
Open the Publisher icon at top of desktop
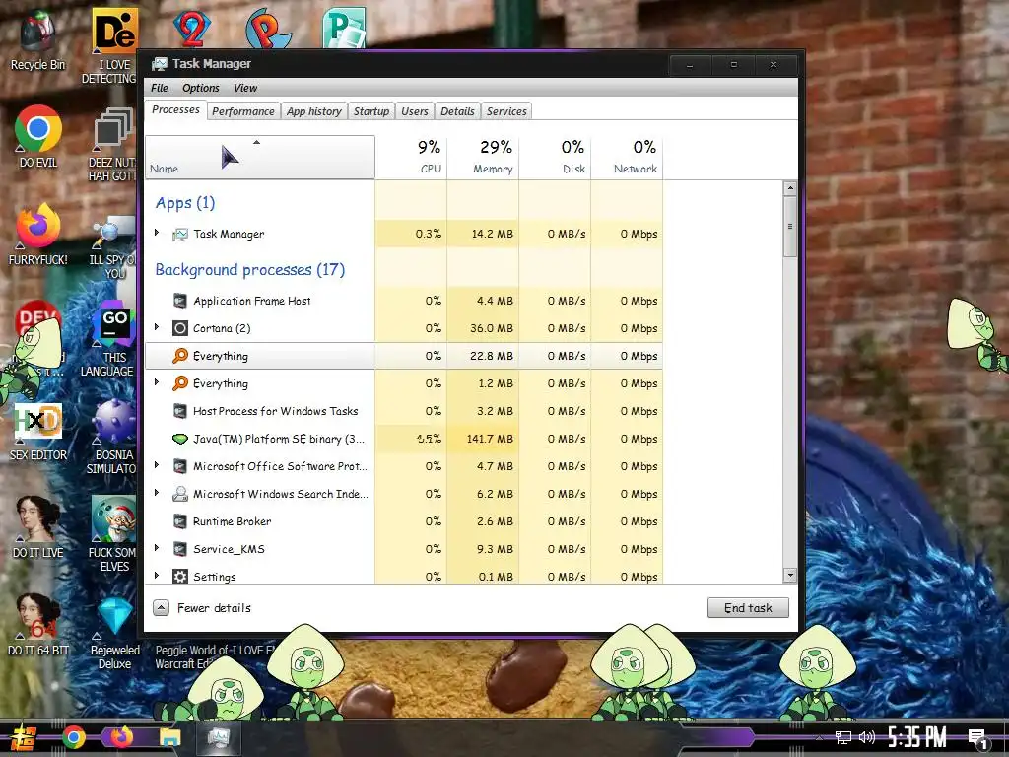pos(345,29)
